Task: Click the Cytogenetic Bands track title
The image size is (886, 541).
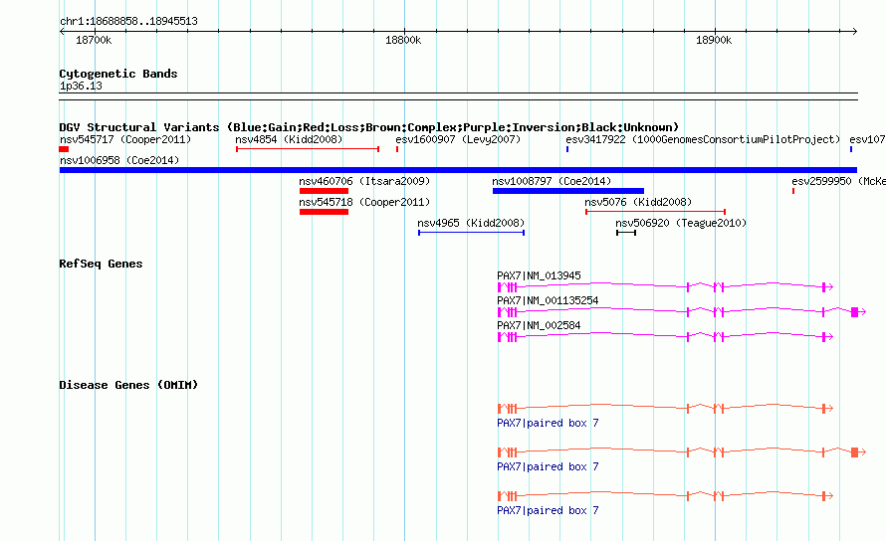Action: point(118,74)
